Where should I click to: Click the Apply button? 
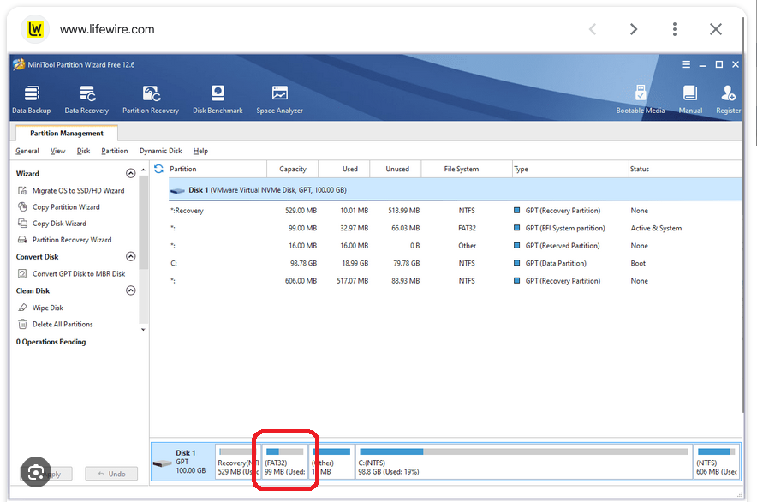pos(56,474)
